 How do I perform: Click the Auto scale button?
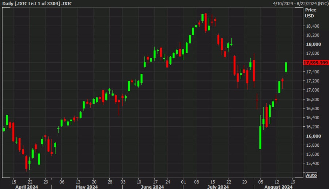tap(311, 175)
